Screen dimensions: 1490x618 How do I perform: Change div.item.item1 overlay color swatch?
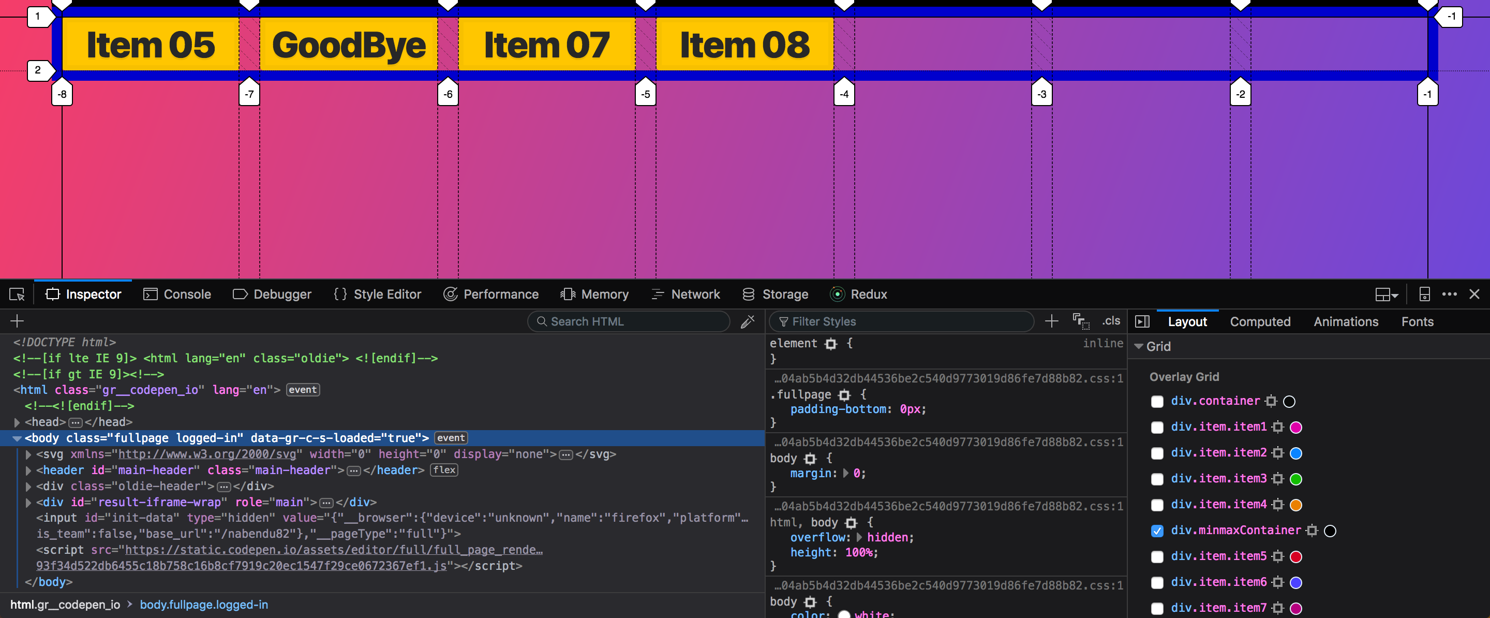pyautogui.click(x=1295, y=428)
